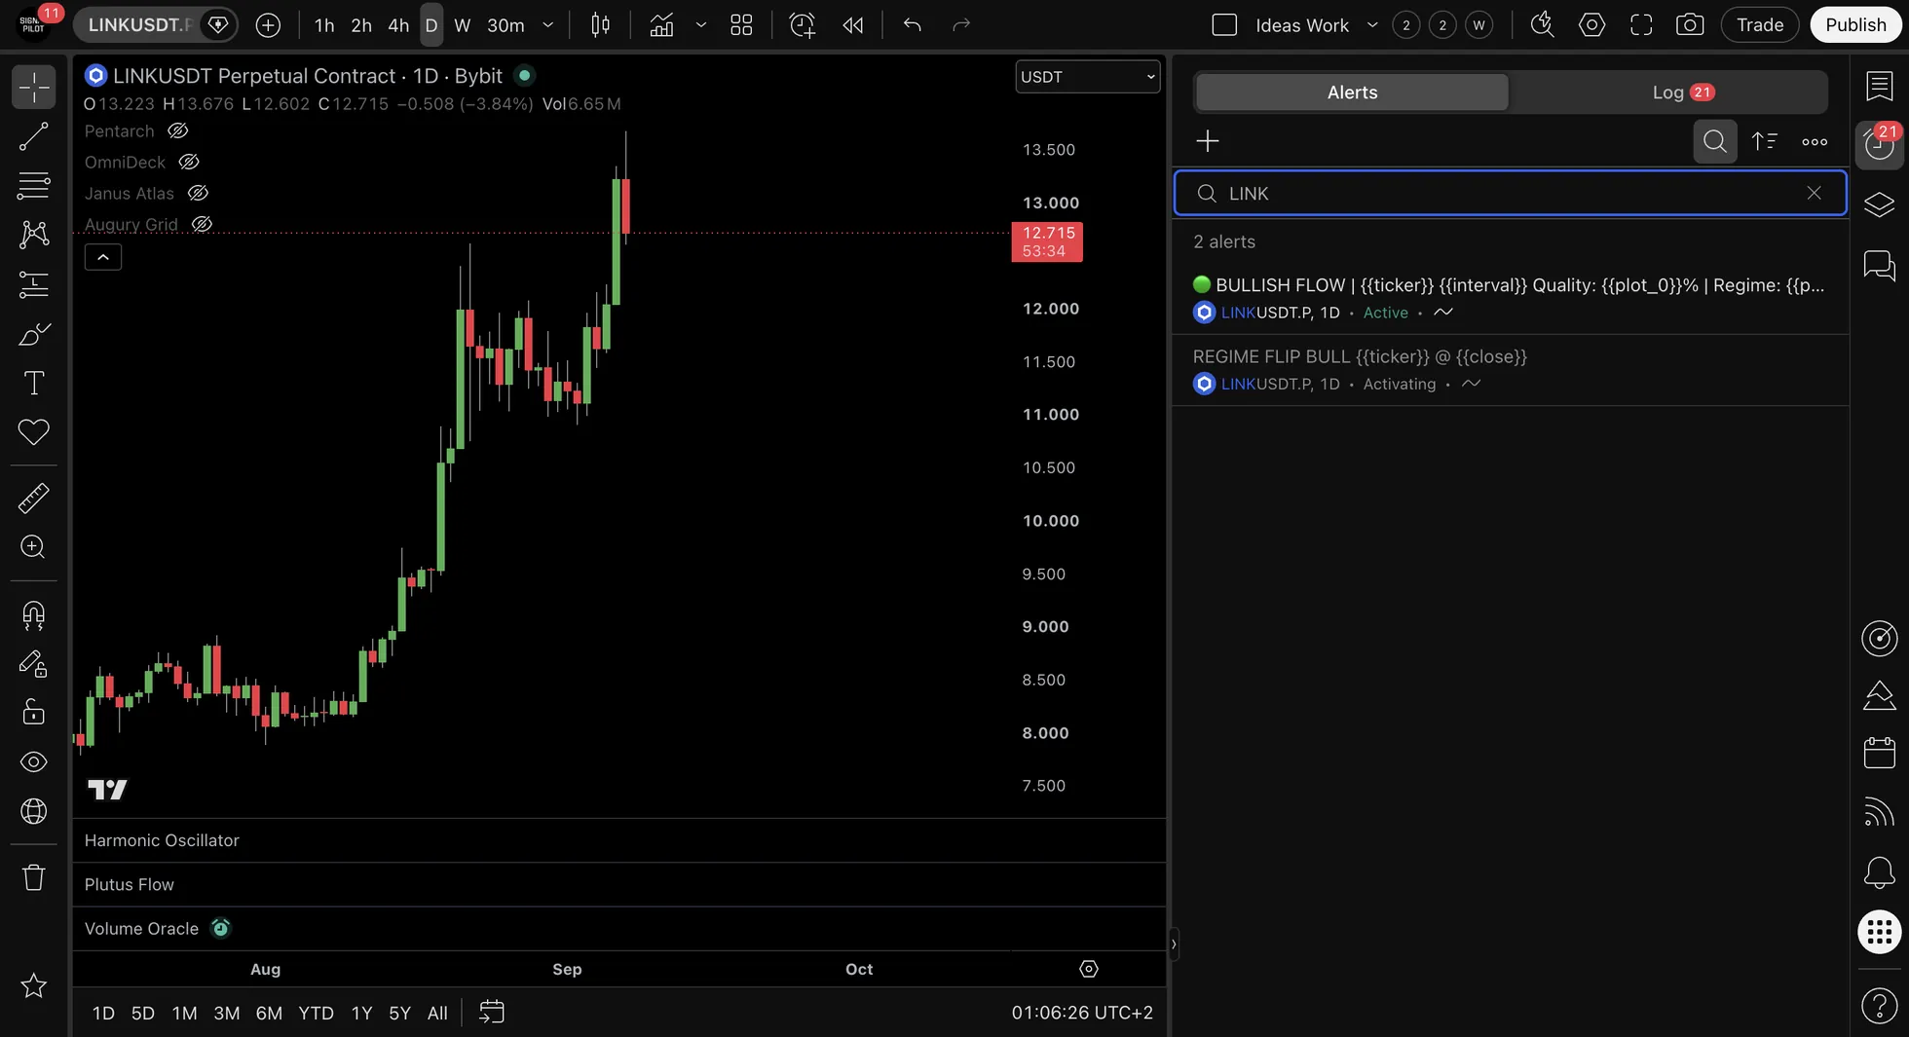Image resolution: width=1909 pixels, height=1037 pixels.
Task: Switch to the Alerts tab
Action: tap(1352, 93)
